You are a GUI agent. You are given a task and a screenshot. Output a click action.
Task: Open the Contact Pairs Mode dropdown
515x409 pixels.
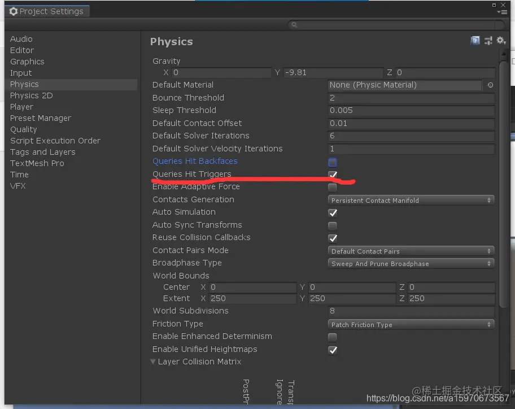tap(411, 251)
